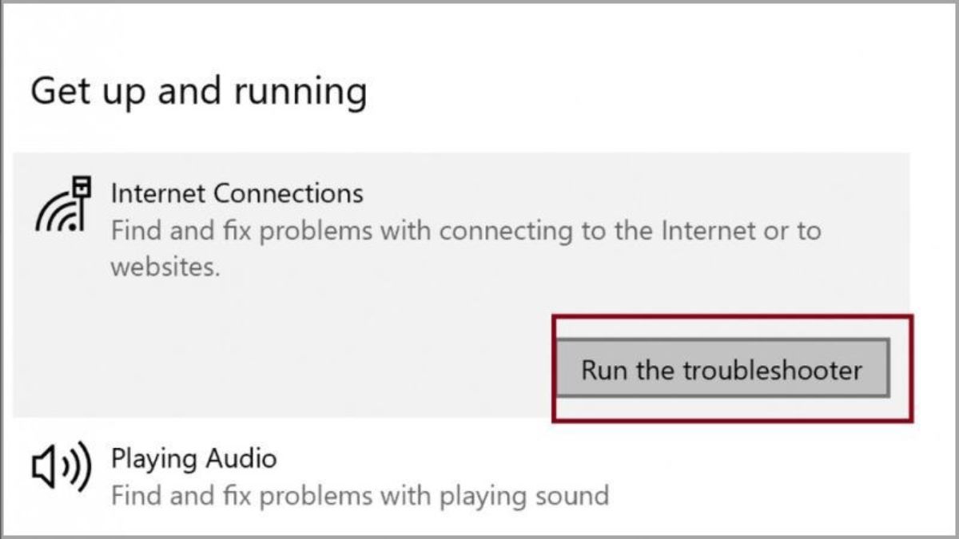Screen dimensions: 959x539
Task: Select the 'Internet Connections' heading text
Action: pos(237,193)
